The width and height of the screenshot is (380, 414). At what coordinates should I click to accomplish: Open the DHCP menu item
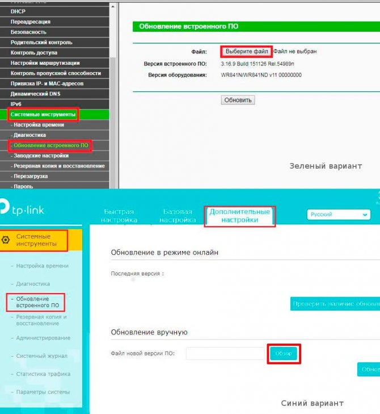pyautogui.click(x=18, y=11)
